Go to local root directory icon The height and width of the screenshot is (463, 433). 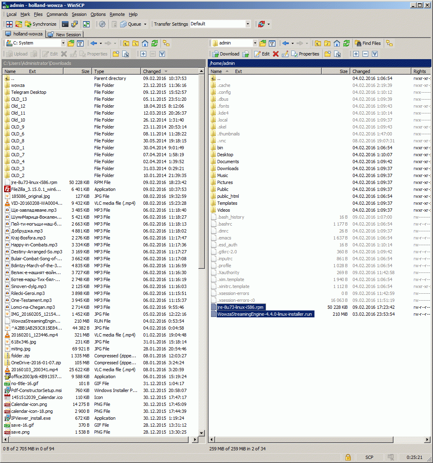[136, 43]
